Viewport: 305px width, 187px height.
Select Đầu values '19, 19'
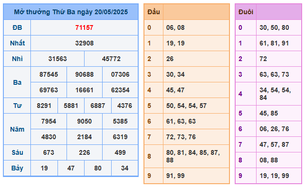tap(175, 43)
